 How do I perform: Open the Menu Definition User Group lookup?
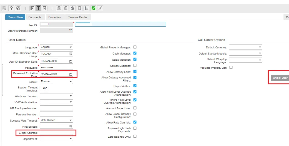tap(71, 54)
